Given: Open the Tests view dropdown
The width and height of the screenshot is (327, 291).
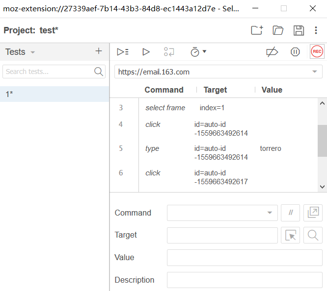Looking at the screenshot, I should pos(33,52).
